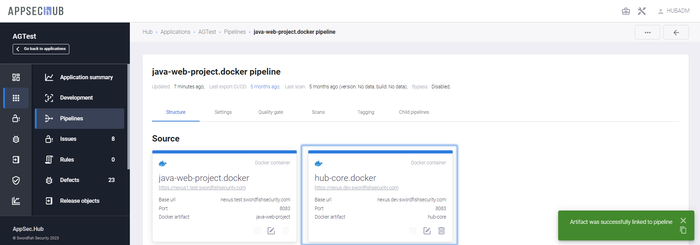Delete the hub-core.docker artifact

coord(441,231)
